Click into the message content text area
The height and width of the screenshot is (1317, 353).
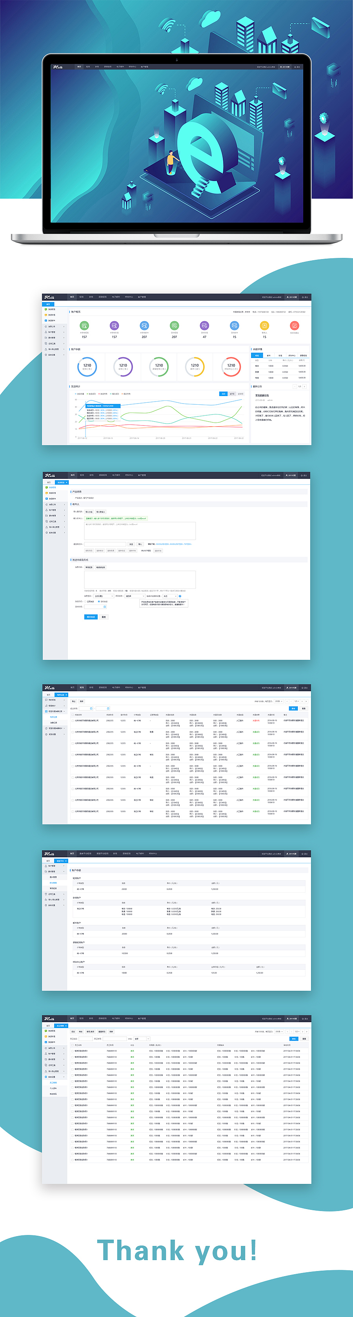pyautogui.click(x=140, y=580)
